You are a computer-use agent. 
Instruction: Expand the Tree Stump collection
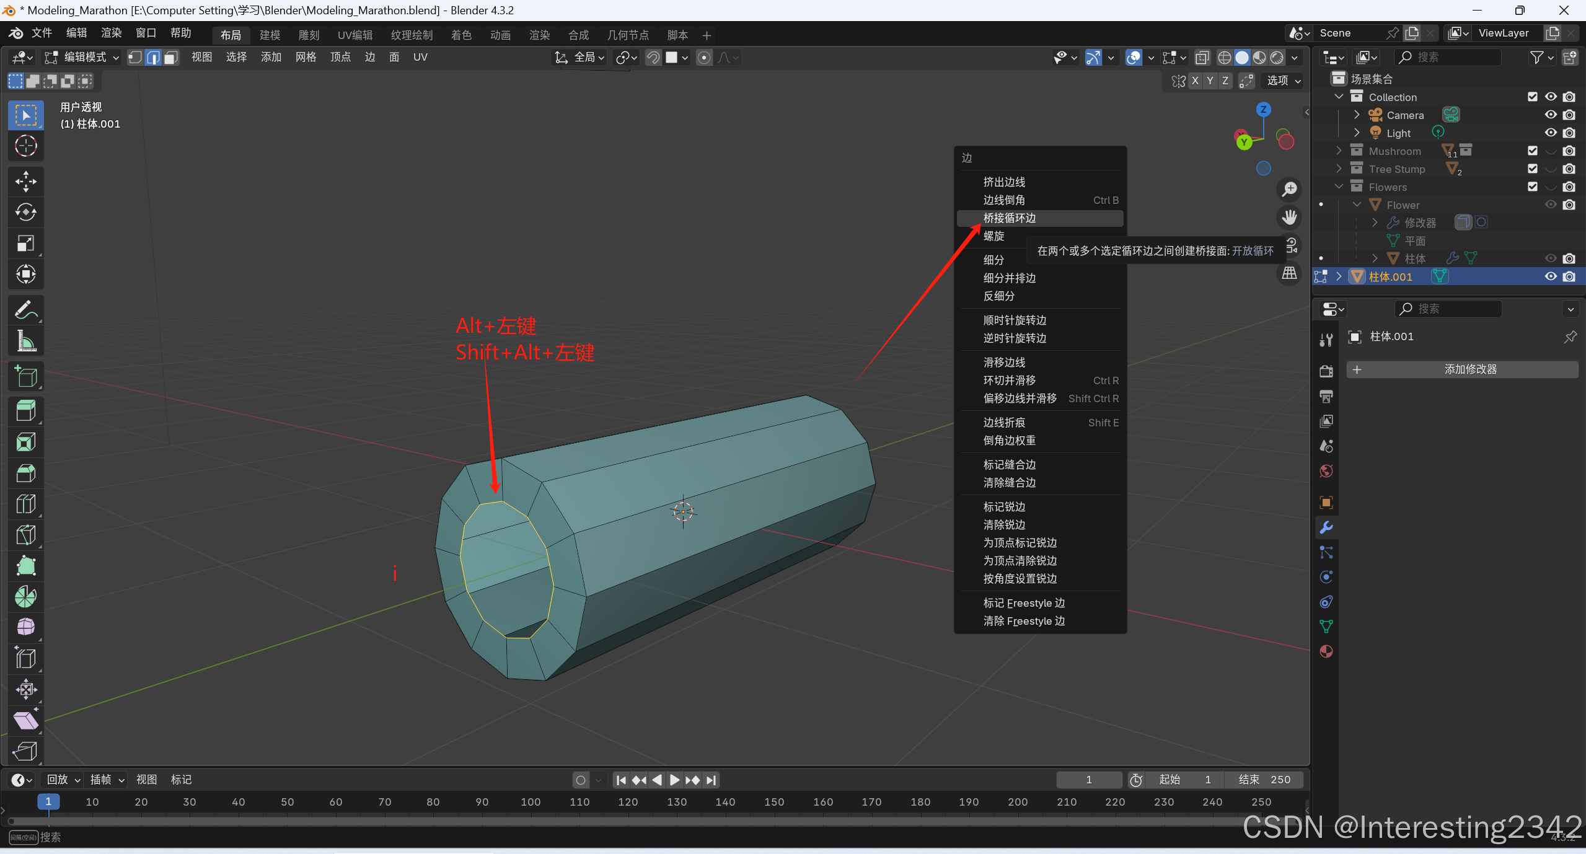tap(1339, 169)
